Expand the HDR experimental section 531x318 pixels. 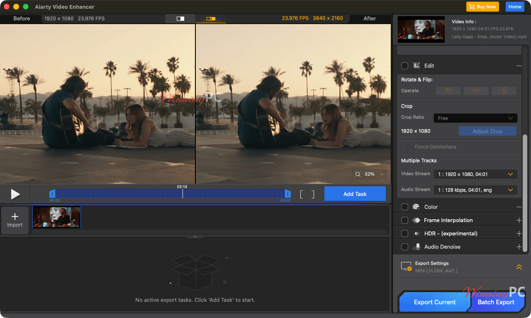[x=519, y=233]
